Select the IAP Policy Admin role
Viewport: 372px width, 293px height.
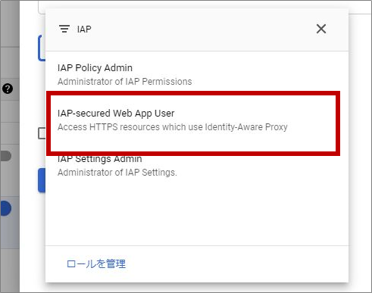click(x=197, y=74)
